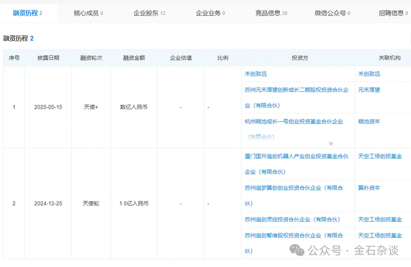Open 苏州追创灵控投资合伙企业 link
Viewport: 411px width, 267px height.
292,219
